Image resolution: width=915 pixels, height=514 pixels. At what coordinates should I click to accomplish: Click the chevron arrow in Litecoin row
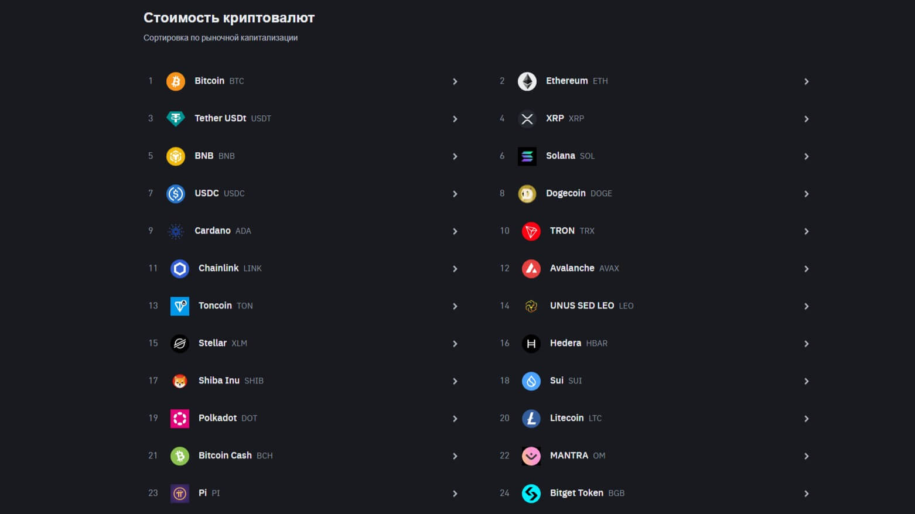(807, 419)
